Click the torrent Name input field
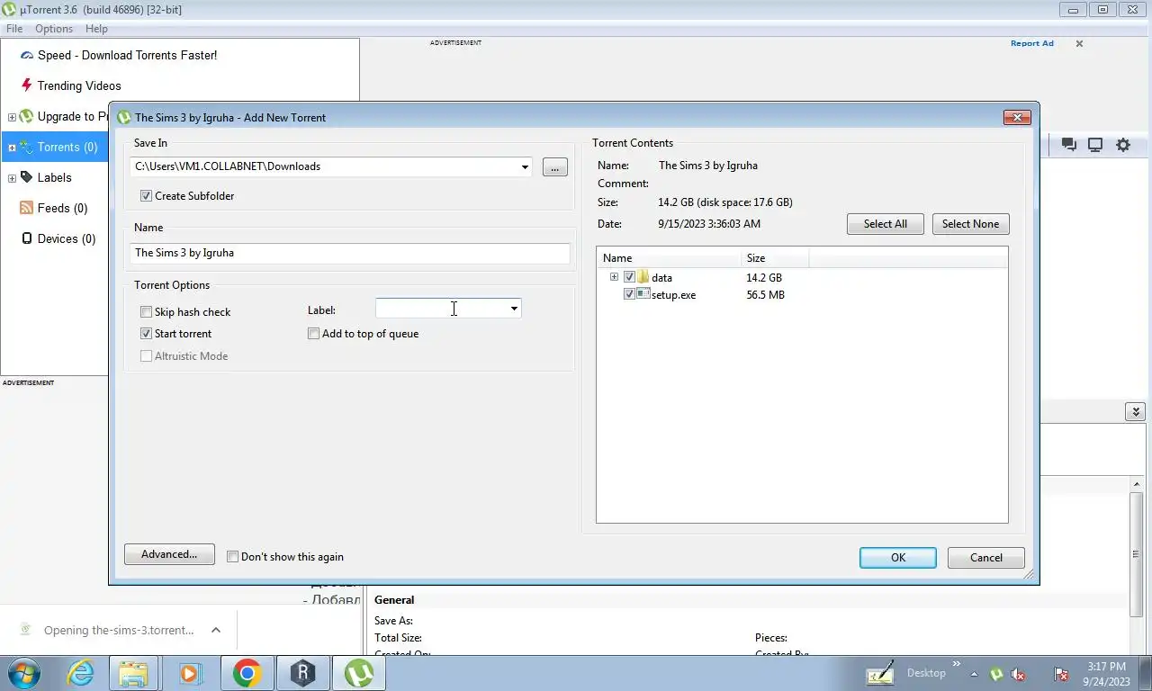 coord(350,253)
